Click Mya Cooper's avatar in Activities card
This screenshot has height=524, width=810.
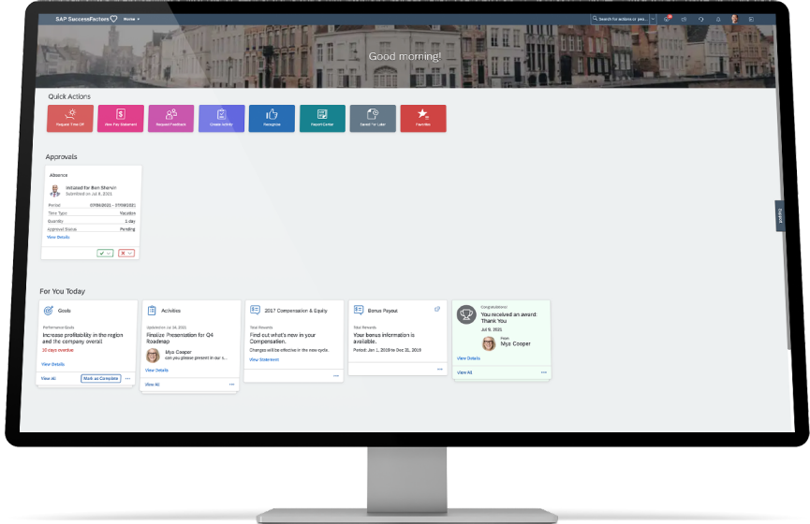(153, 356)
